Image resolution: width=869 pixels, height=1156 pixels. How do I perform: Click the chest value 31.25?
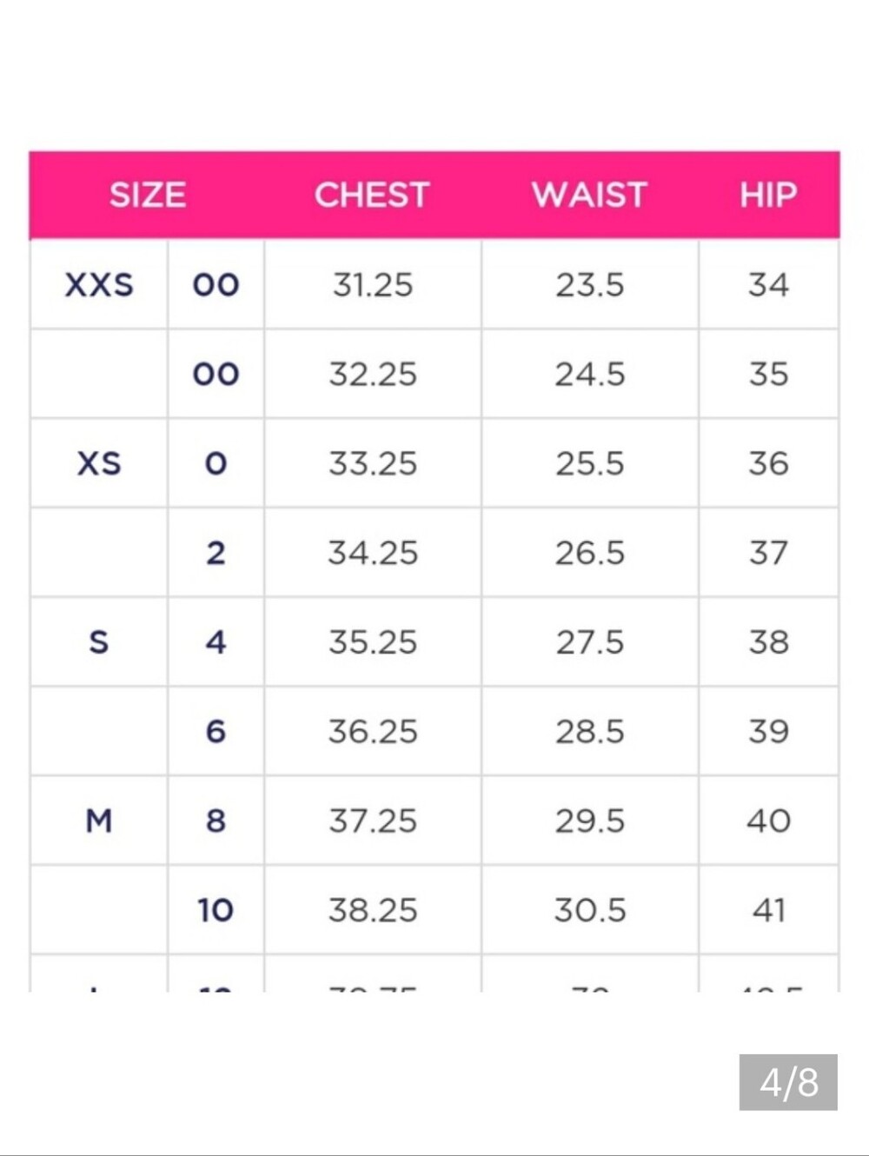click(373, 285)
